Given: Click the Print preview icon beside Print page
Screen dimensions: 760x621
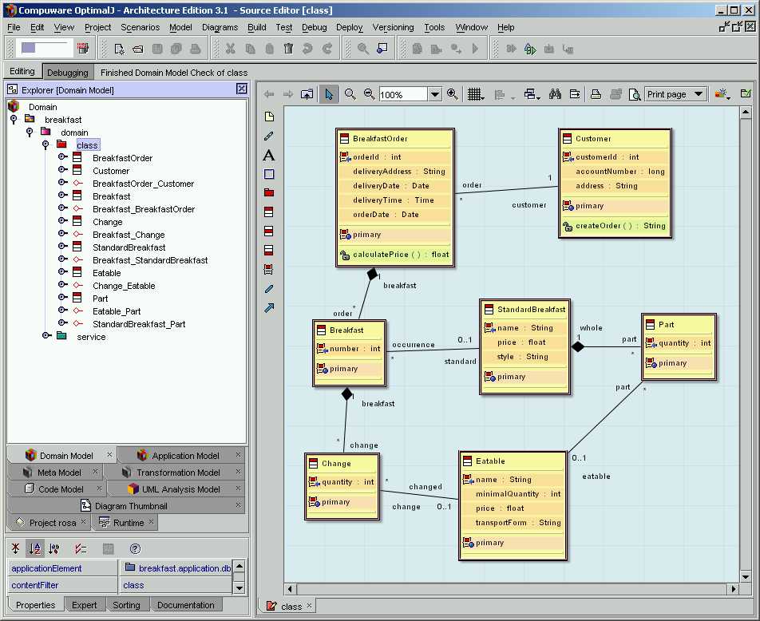Looking at the screenshot, I should click(x=634, y=94).
